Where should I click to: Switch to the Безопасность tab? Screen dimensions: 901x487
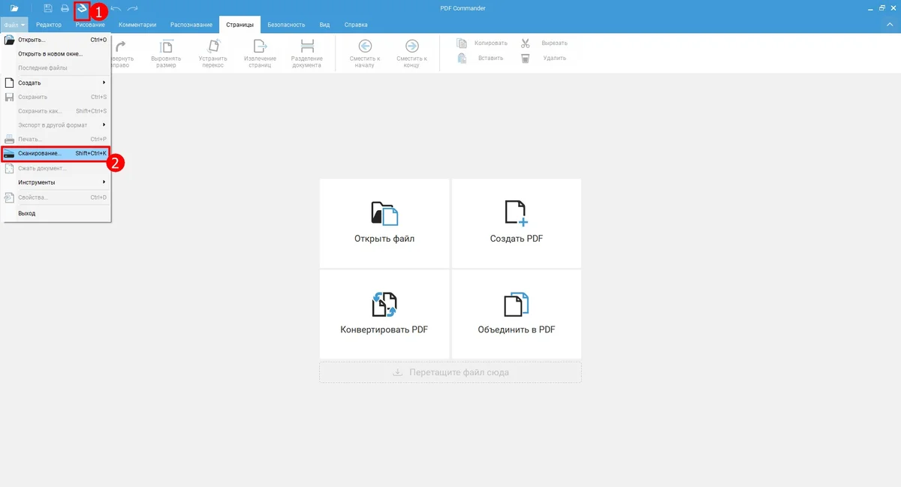pos(287,25)
